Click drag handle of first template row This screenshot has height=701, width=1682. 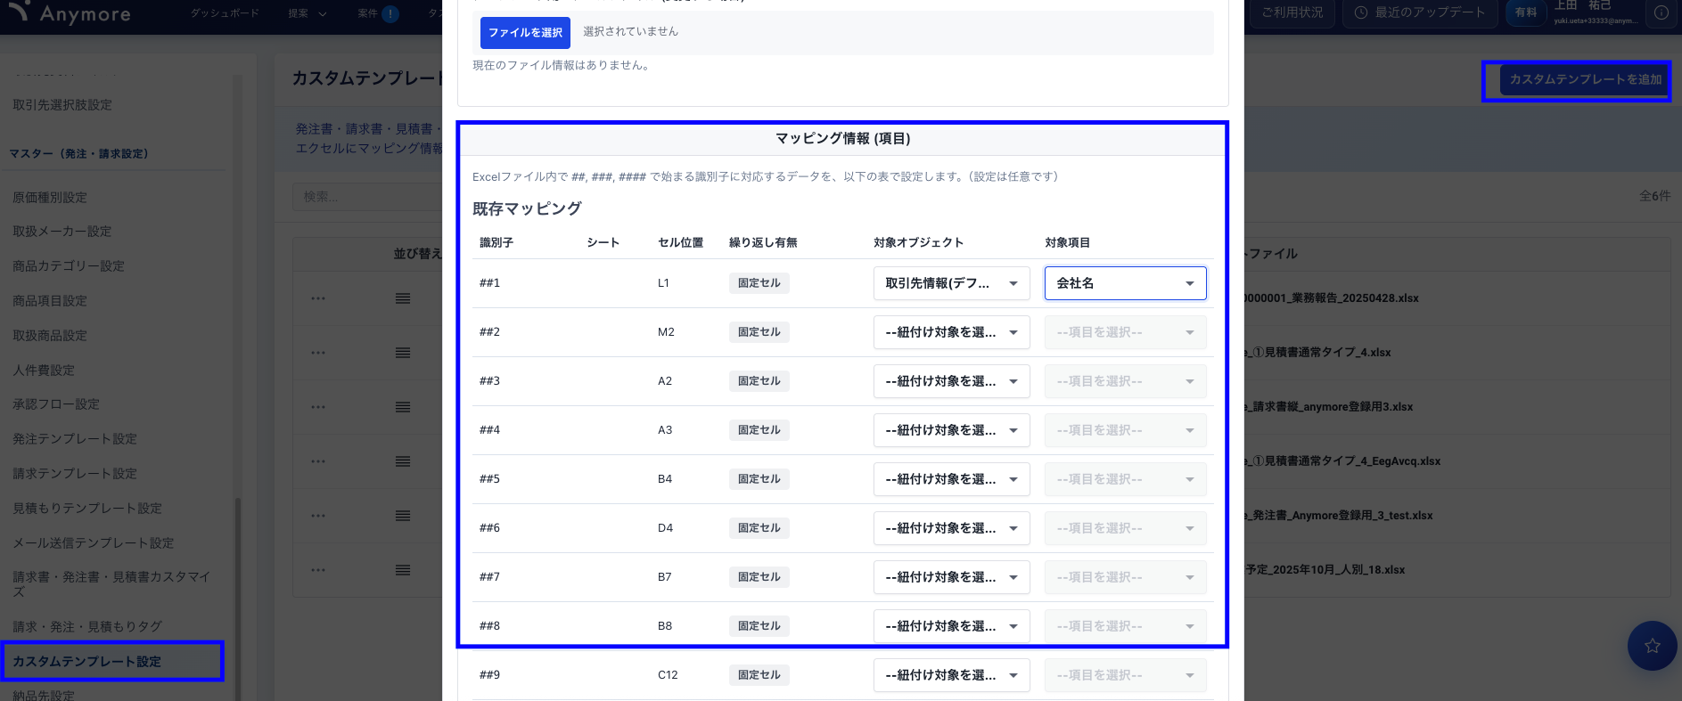point(403,298)
